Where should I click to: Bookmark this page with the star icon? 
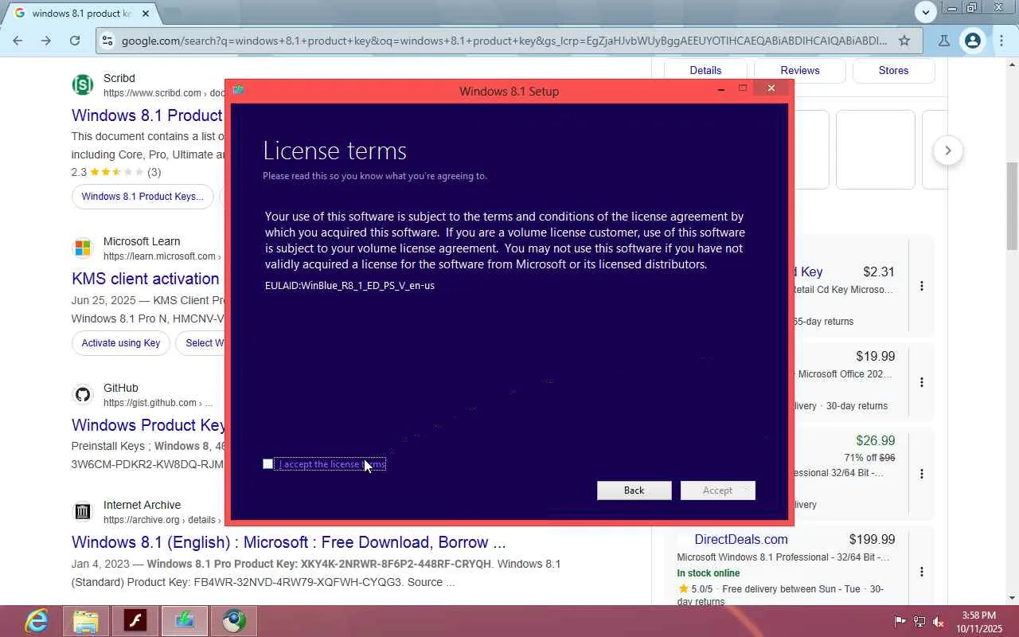point(904,41)
